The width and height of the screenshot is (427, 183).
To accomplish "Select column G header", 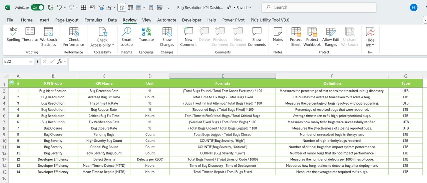I will tap(405, 76).
